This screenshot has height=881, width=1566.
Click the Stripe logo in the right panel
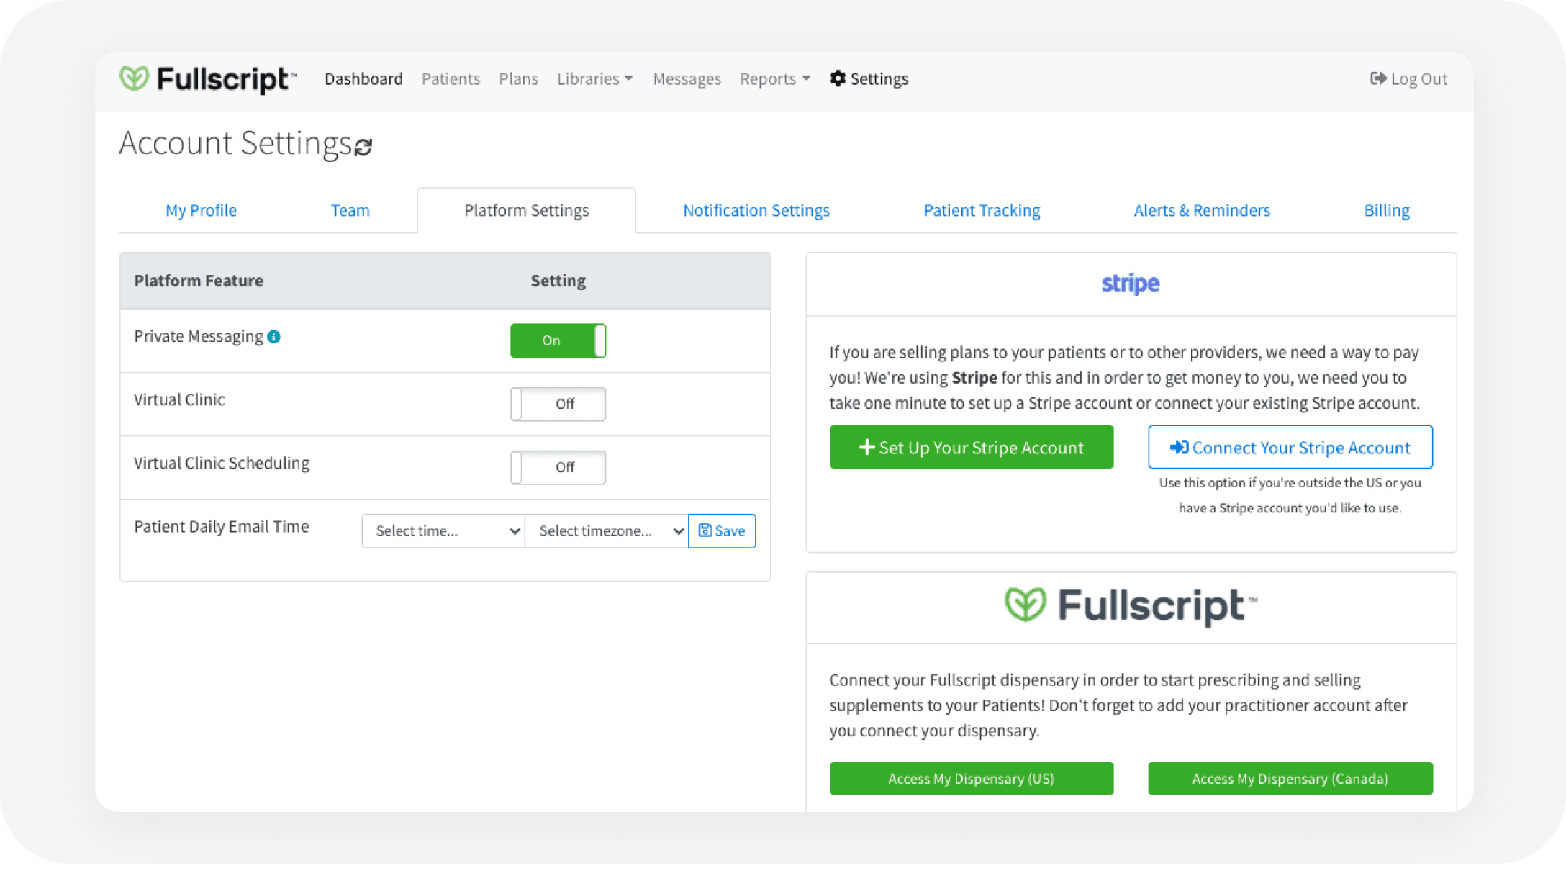click(x=1131, y=284)
